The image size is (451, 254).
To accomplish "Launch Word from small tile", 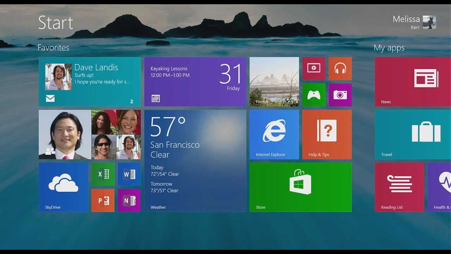I will [x=129, y=174].
